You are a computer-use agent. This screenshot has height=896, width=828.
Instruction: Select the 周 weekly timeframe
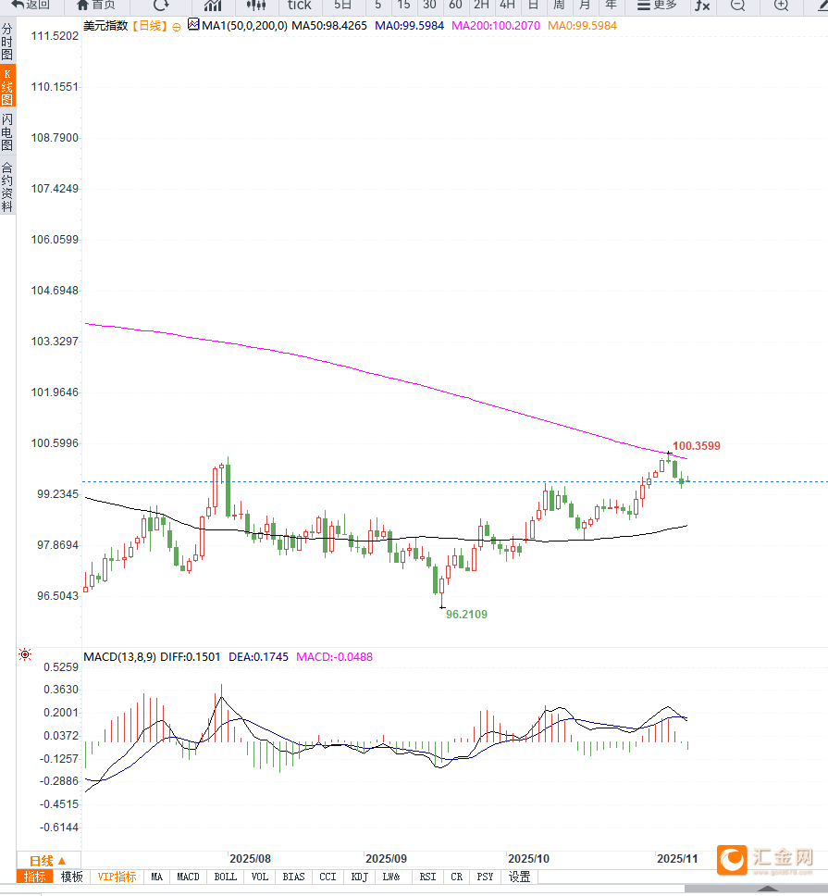click(x=559, y=6)
